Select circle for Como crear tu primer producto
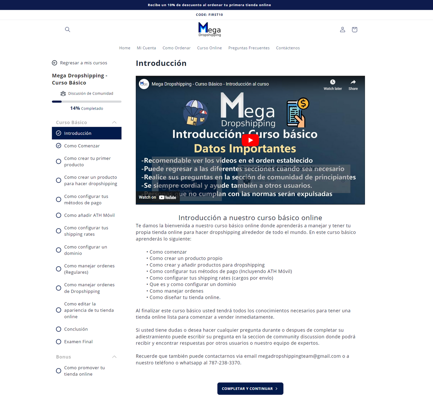433x406 pixels. click(59, 162)
